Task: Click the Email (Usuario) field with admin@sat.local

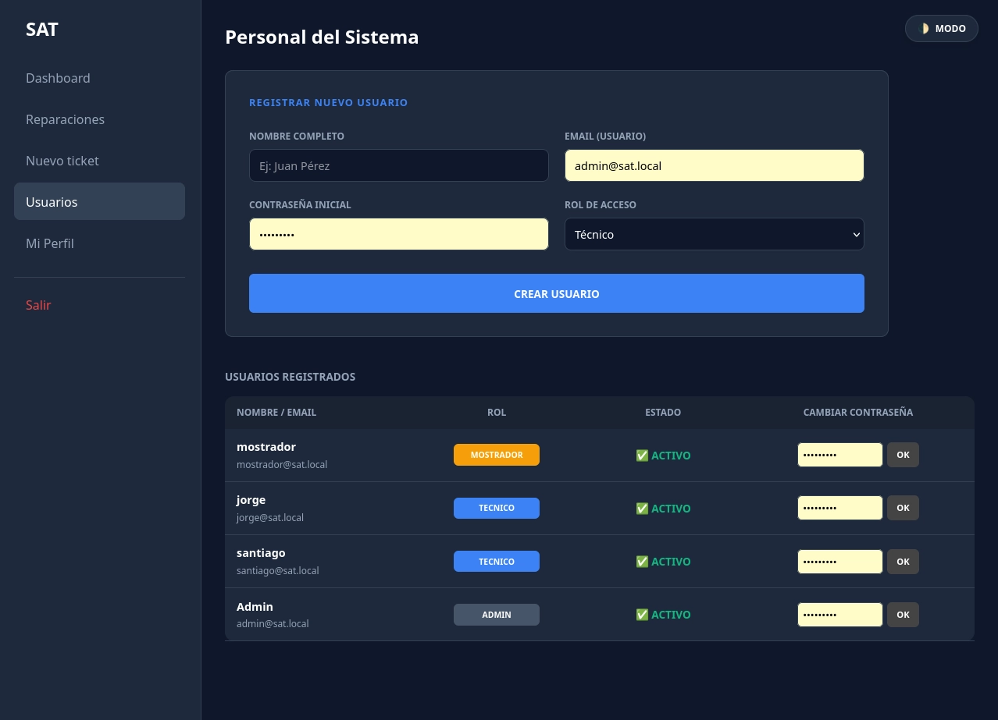Action: tap(714, 165)
